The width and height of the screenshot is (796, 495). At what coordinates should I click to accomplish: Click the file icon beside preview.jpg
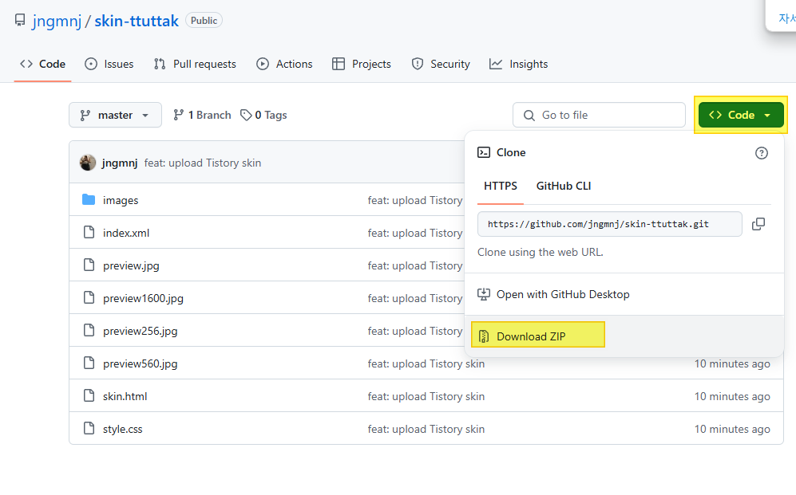89,265
